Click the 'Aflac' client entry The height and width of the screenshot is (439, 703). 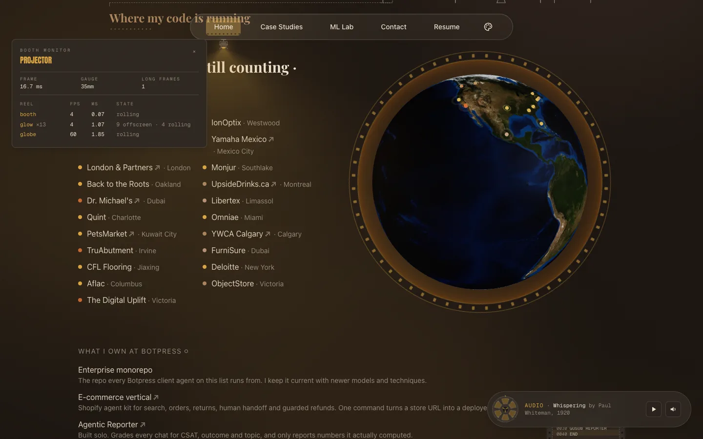click(110, 284)
